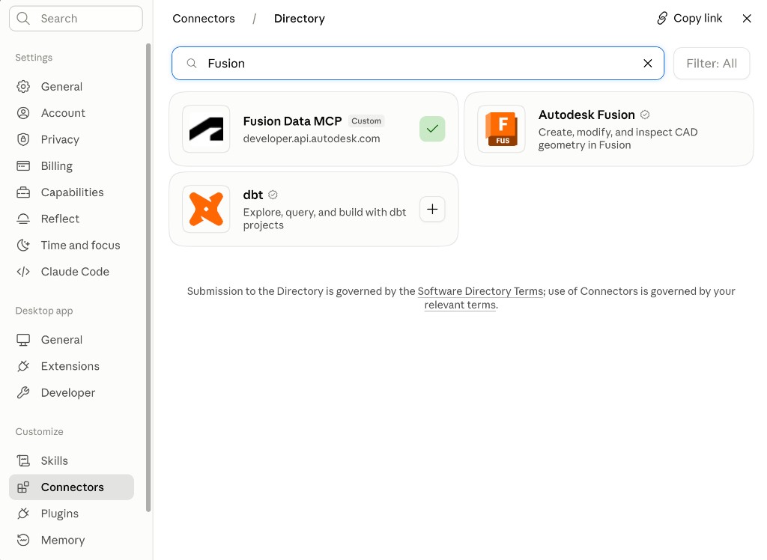Click 'Create, modify, and inspect CAD' description

tap(618, 139)
